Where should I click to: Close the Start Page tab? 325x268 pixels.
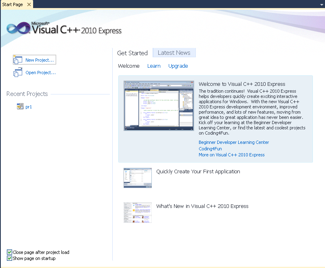point(29,4)
